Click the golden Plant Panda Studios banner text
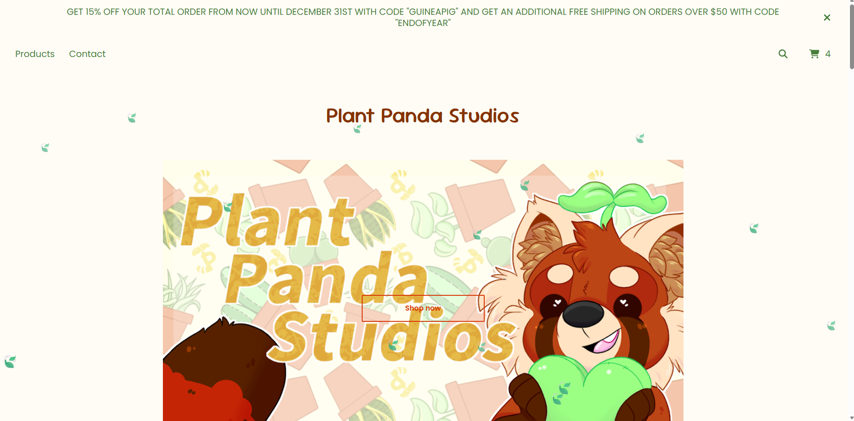Viewport: 854px width, 421px height. click(348, 278)
